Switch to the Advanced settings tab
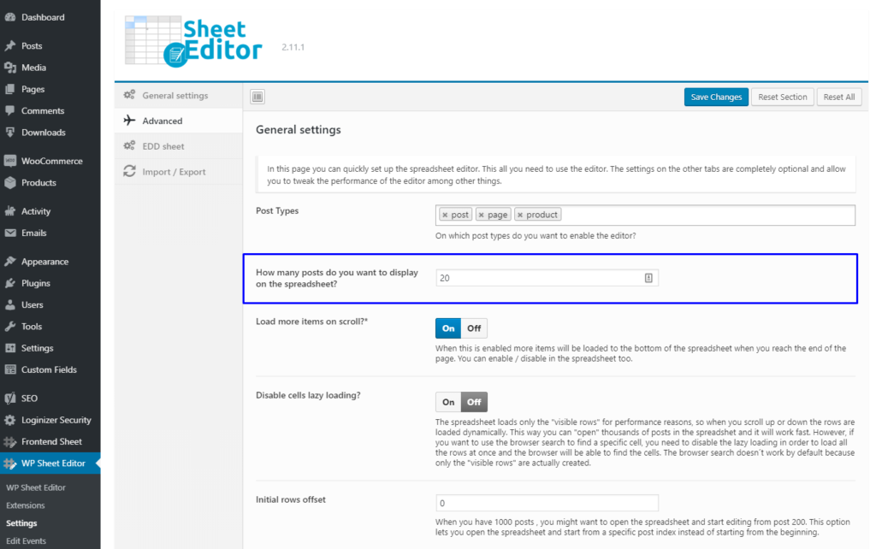 coord(163,121)
